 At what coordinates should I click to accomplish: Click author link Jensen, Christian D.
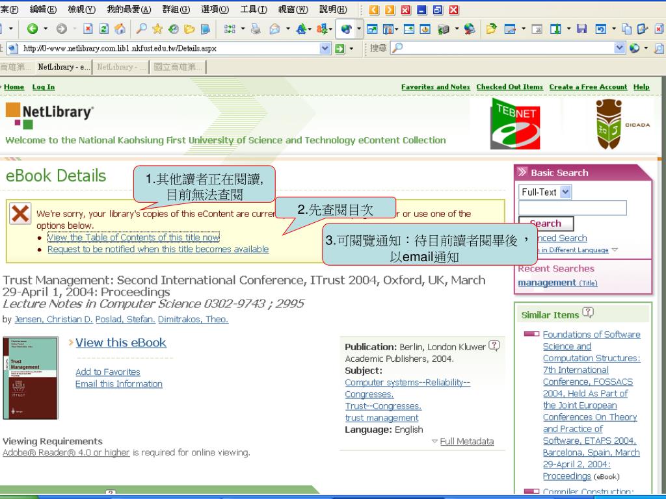[x=53, y=319]
